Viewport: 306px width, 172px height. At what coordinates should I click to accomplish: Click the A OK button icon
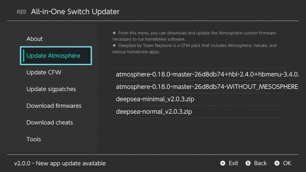277,163
